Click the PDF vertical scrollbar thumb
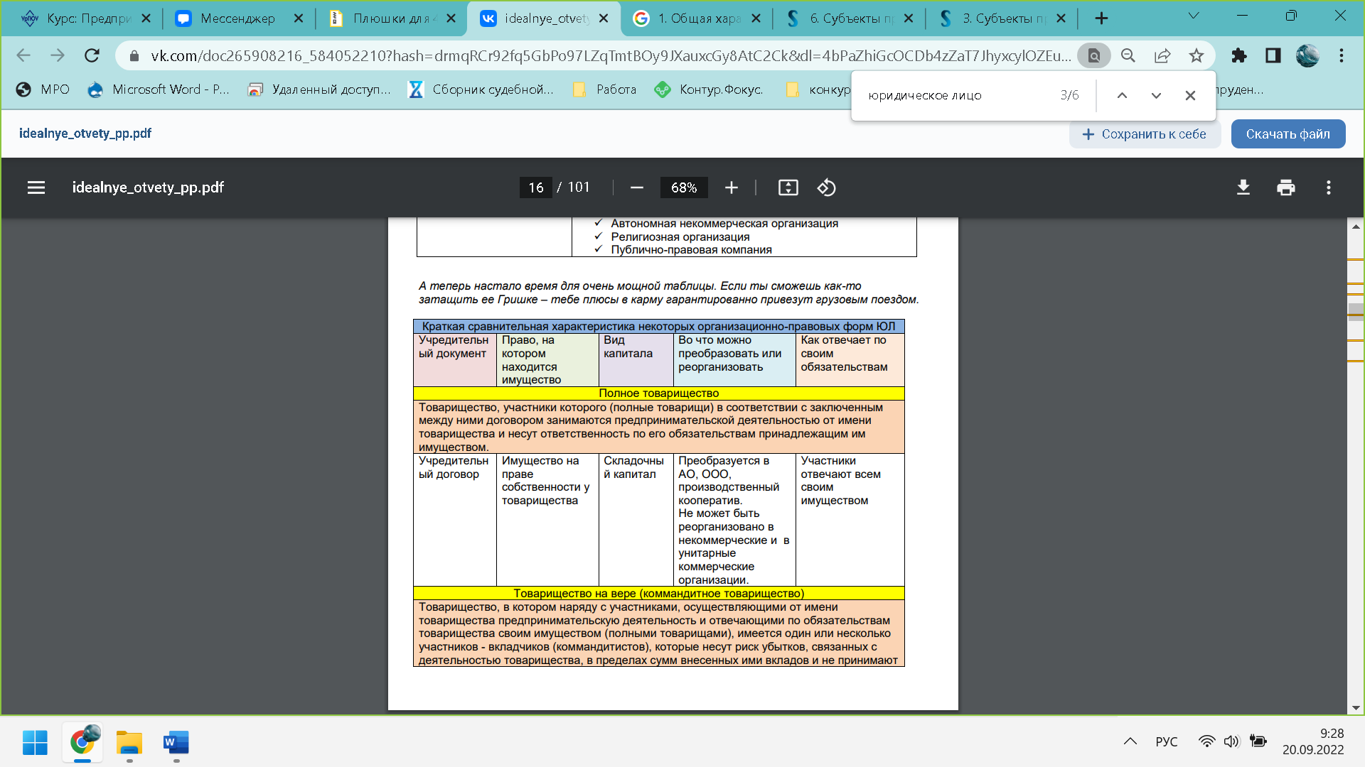This screenshot has width=1365, height=767. pyautogui.click(x=1356, y=311)
